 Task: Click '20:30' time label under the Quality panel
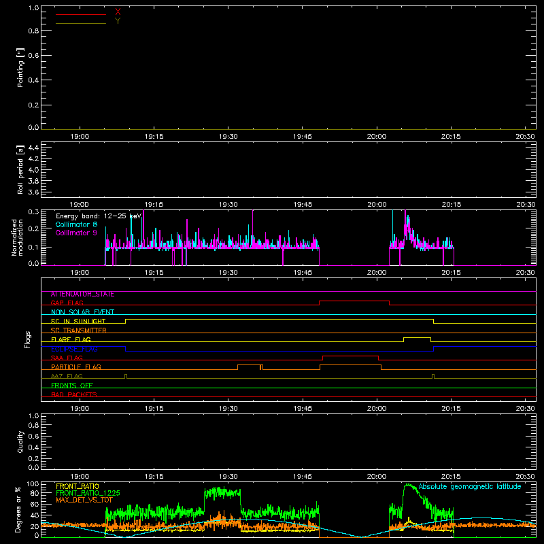[x=525, y=477]
